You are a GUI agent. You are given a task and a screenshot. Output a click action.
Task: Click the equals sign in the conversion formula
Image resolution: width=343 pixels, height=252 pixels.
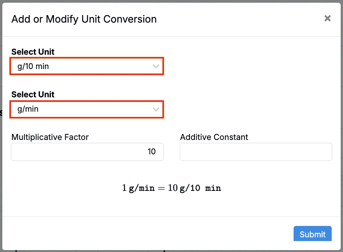pos(161,187)
